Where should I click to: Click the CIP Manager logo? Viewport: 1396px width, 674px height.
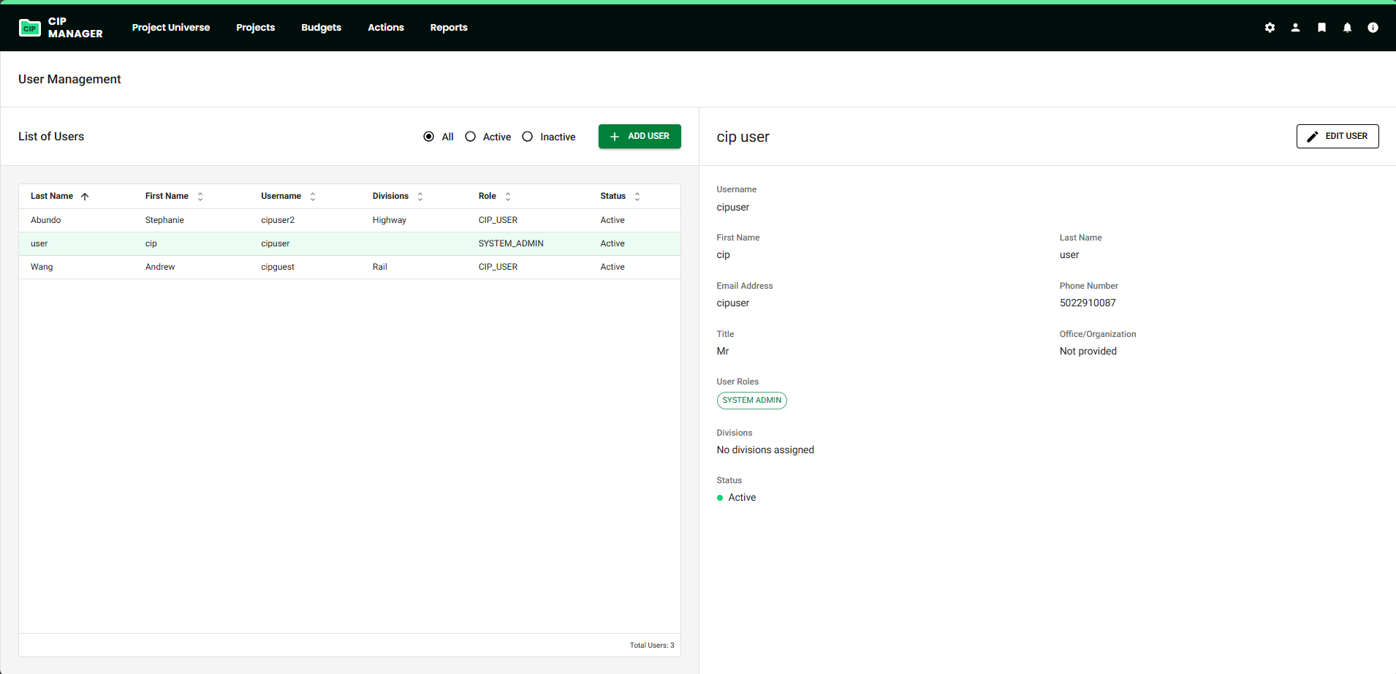coord(61,28)
